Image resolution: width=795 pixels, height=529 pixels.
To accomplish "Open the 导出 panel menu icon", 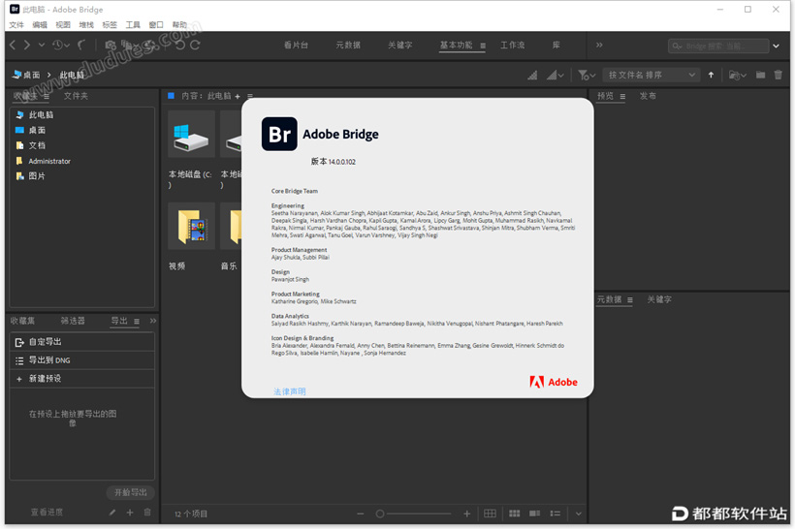I will click(x=137, y=322).
